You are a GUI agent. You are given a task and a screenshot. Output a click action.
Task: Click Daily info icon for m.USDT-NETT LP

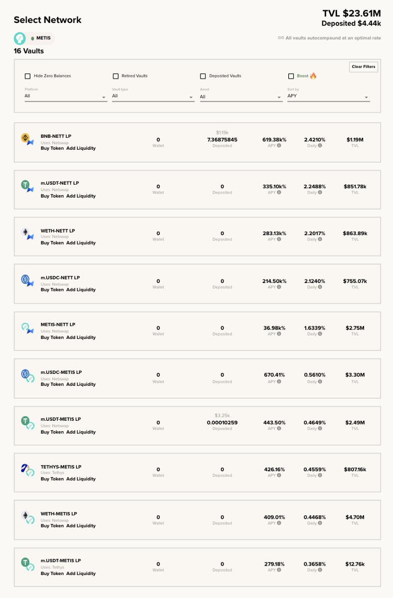pos(320,193)
